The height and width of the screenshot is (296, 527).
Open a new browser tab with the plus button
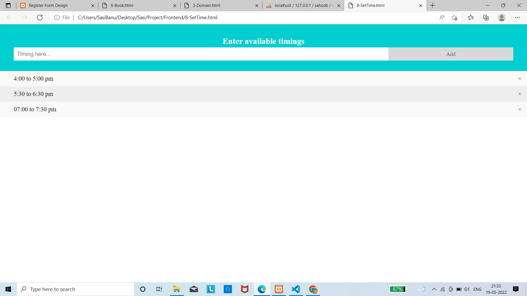(433, 5)
